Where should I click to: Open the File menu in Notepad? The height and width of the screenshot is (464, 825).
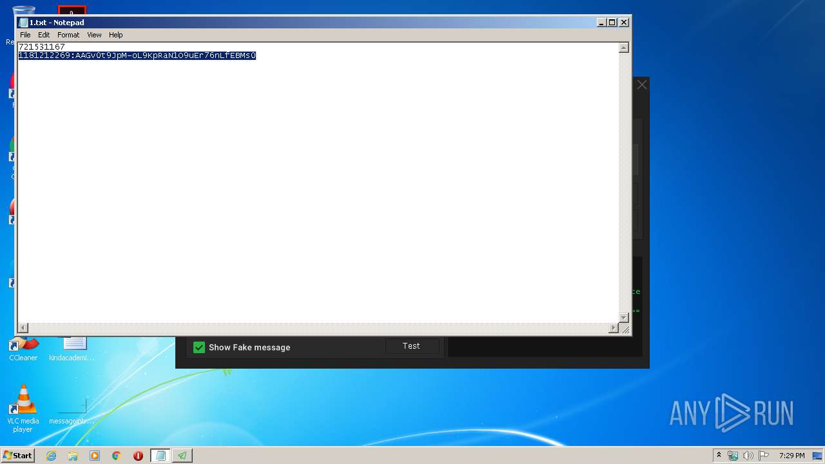(x=25, y=35)
